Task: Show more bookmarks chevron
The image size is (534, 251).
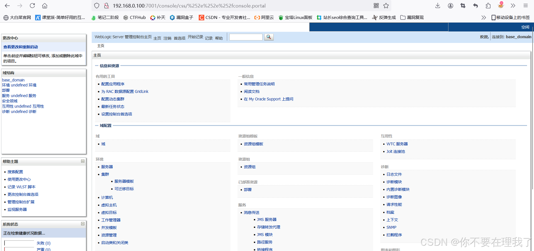Action: (484, 18)
